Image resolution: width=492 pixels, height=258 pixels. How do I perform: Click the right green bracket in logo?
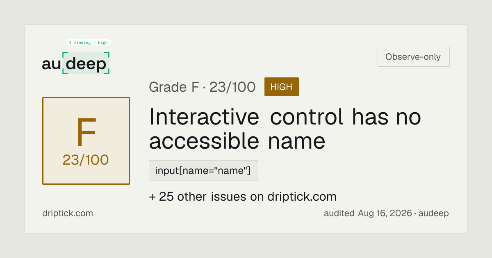[x=107, y=63]
